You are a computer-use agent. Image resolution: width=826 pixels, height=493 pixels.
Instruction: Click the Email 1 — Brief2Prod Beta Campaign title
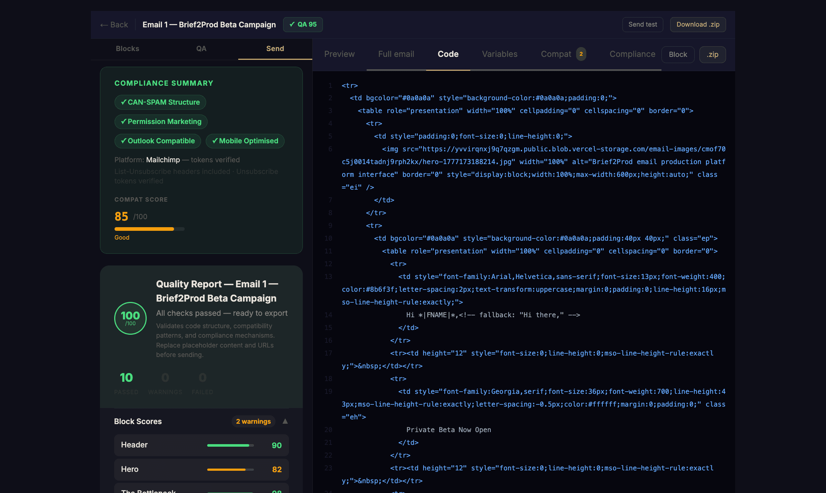(209, 24)
